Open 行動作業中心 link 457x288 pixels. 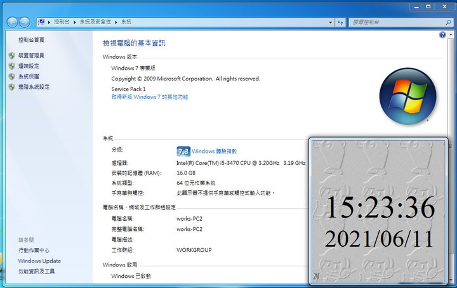point(34,251)
